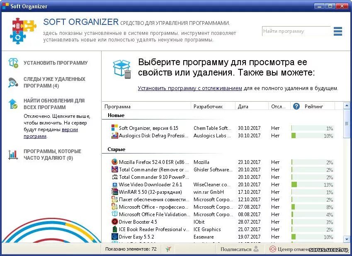The width and height of the screenshot is (352, 256).
Task: Select Driver Booster 4.5 text
Action: (138, 222)
